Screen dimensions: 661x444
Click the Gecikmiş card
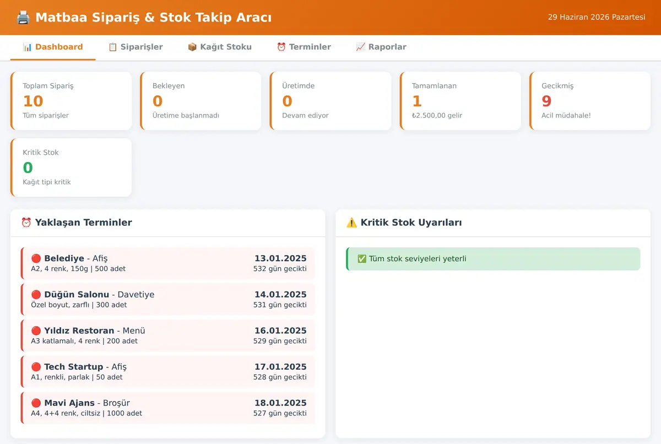click(x=590, y=101)
